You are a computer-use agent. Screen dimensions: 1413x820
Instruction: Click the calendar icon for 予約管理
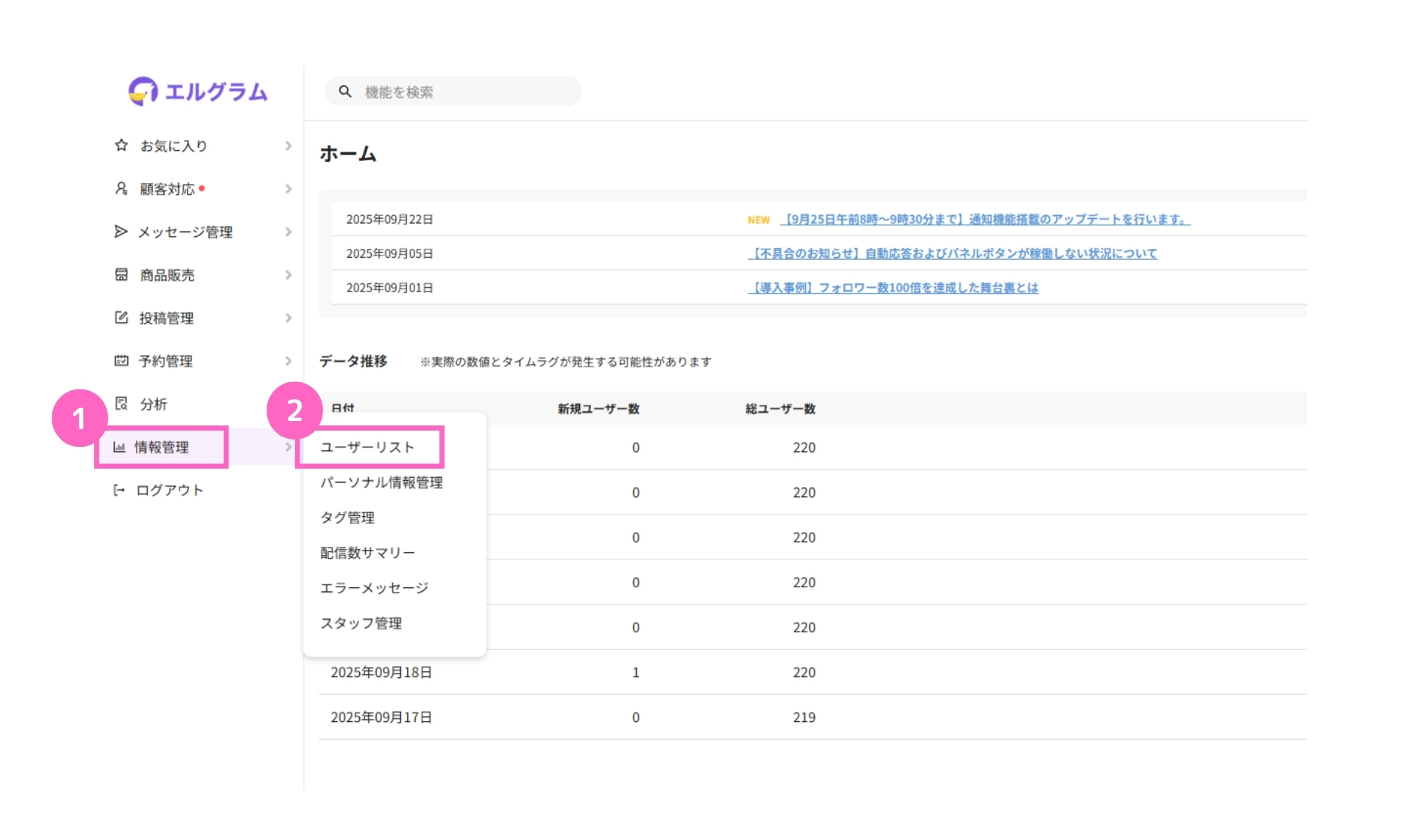click(121, 361)
